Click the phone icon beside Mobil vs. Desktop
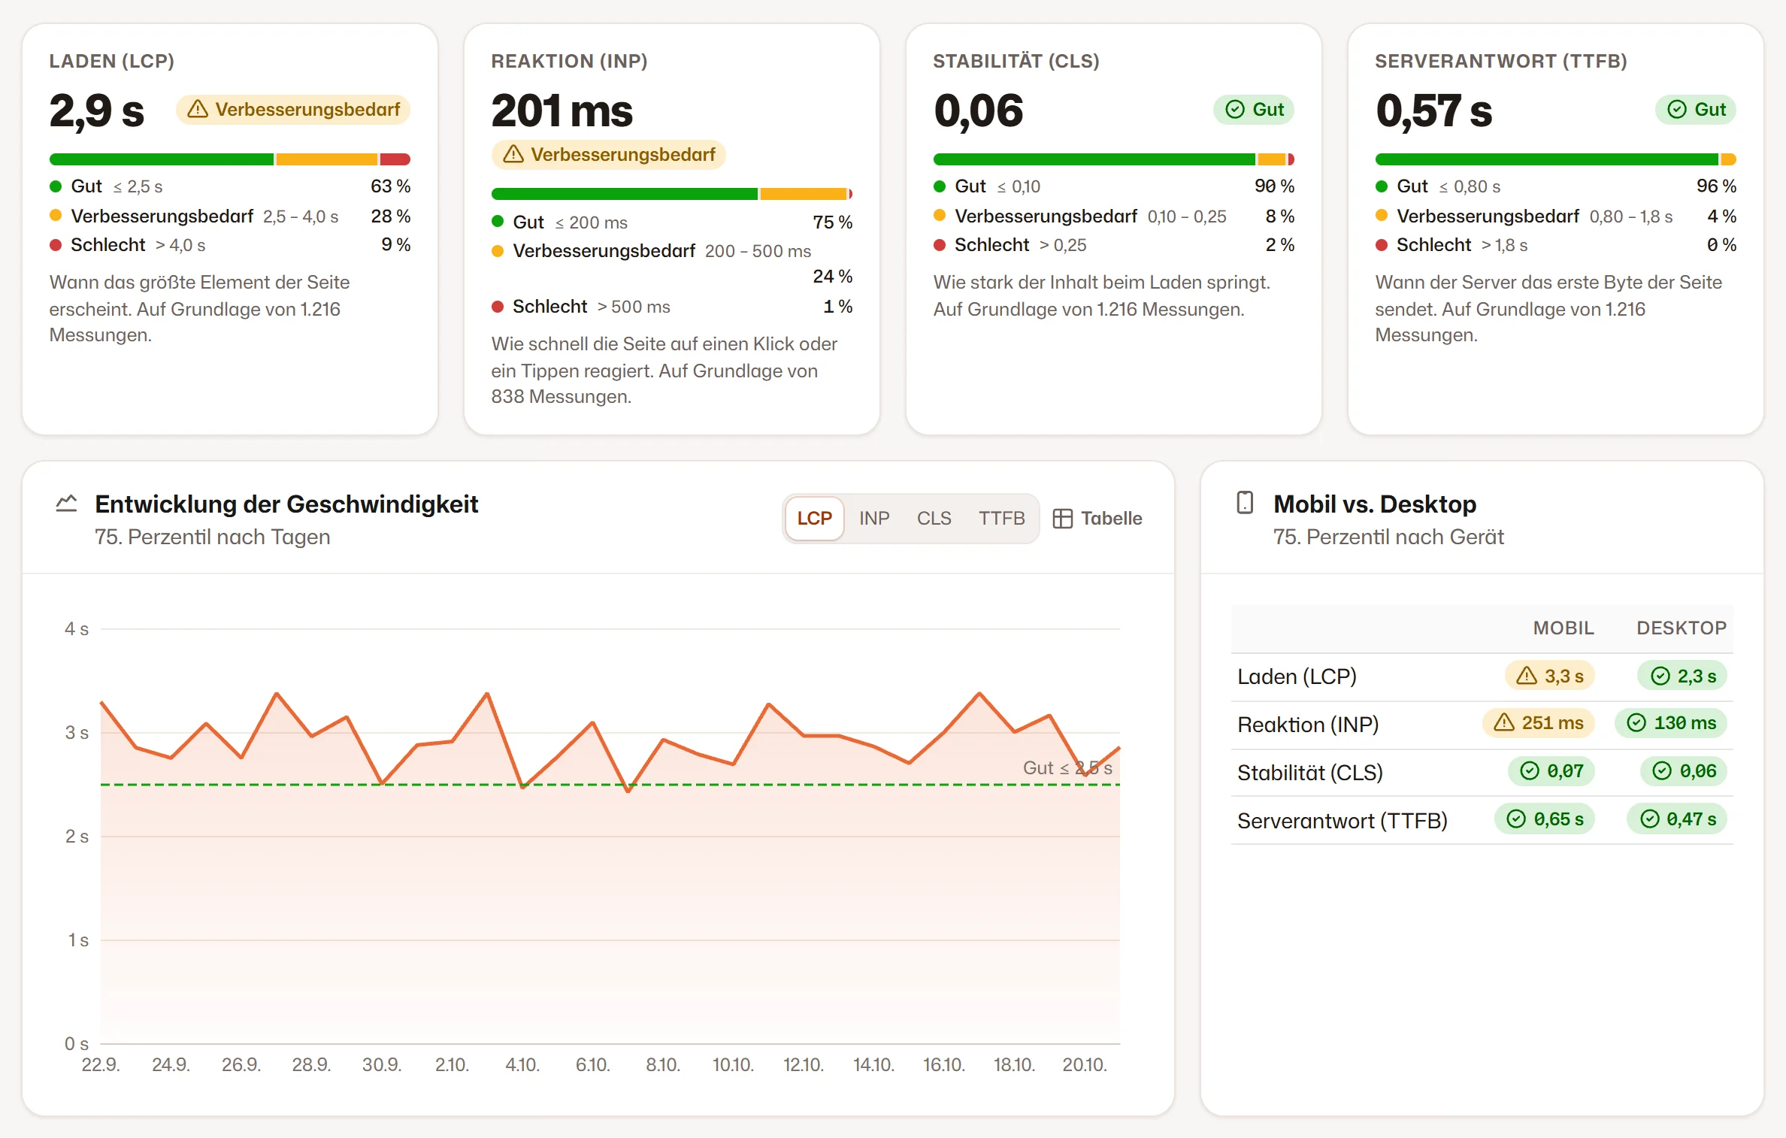The height and width of the screenshot is (1138, 1786). coord(1245,503)
